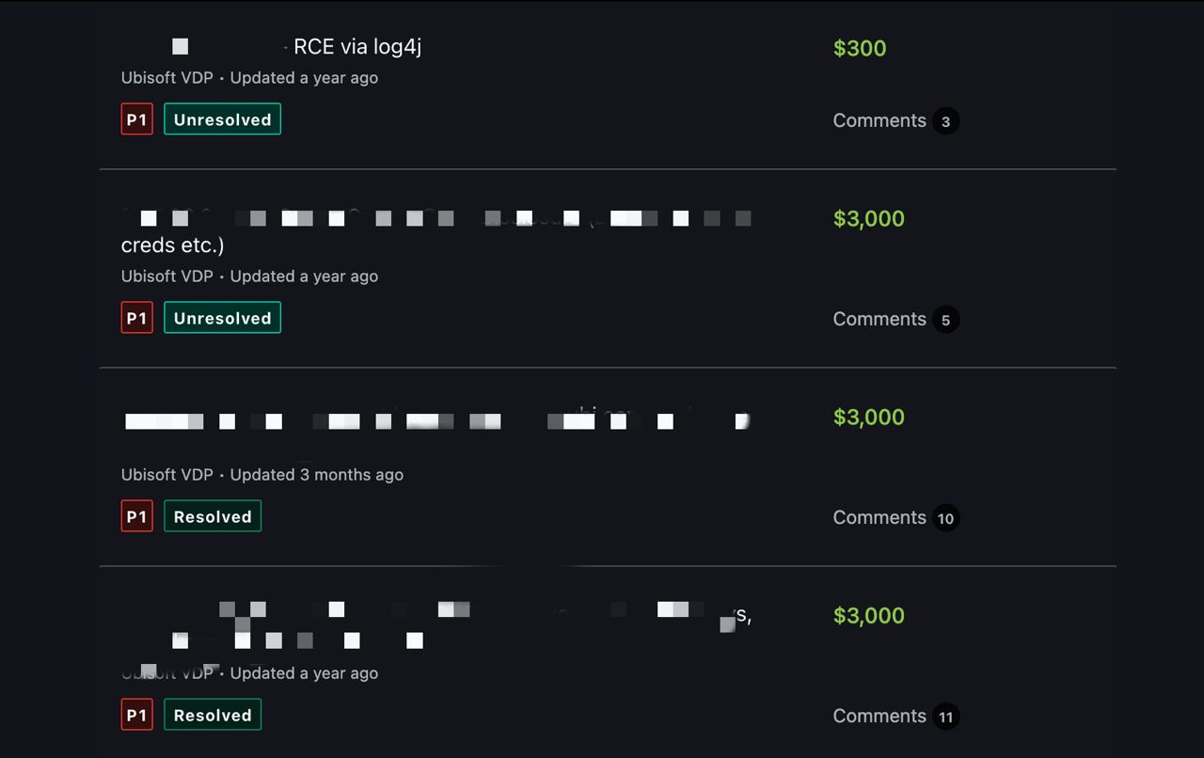Open Comments on the log4j report
Viewport: 1204px width, 758px height.
click(x=879, y=120)
